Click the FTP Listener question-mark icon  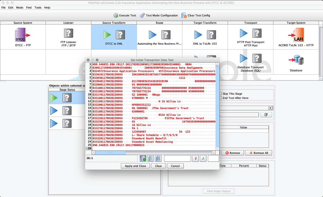click(x=68, y=33)
